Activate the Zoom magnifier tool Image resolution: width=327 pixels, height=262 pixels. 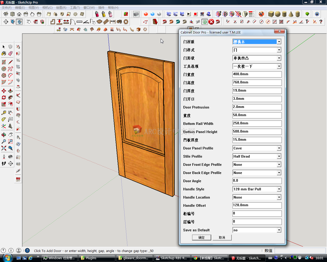4,141
